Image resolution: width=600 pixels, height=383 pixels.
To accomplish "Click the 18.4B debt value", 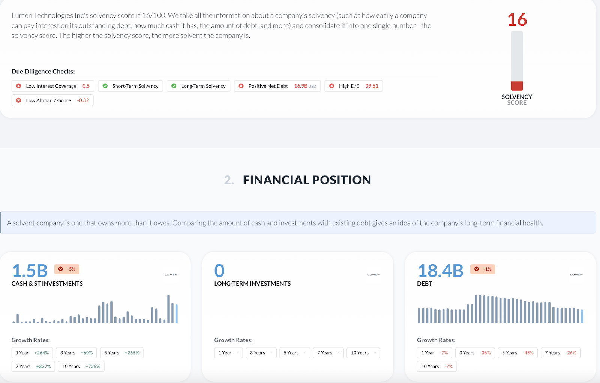I will (440, 271).
